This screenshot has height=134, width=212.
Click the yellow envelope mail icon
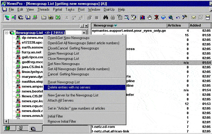(x=194, y=17)
